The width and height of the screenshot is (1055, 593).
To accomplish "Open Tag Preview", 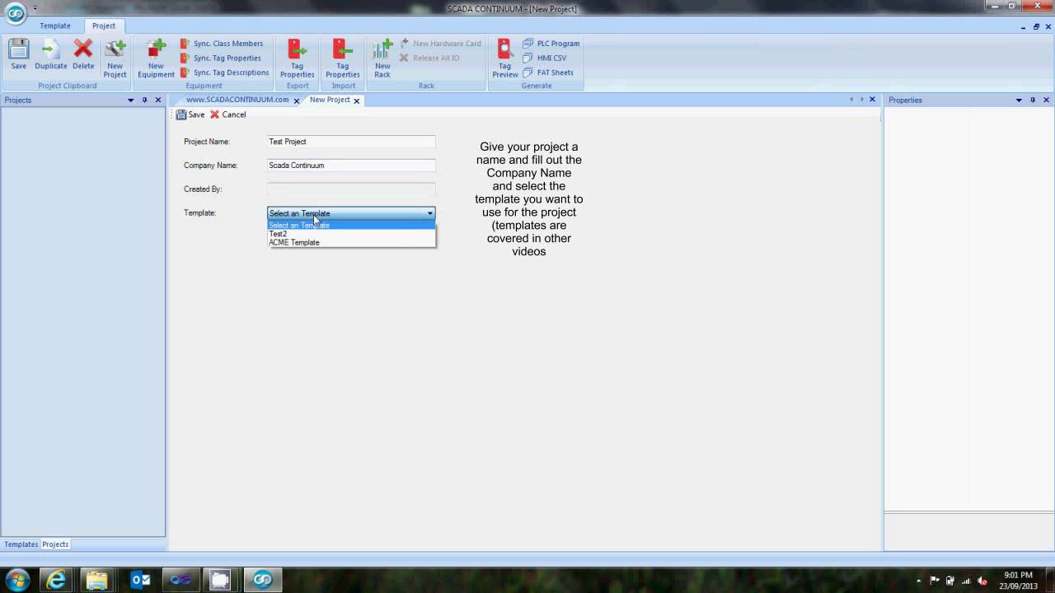I will pos(505,58).
